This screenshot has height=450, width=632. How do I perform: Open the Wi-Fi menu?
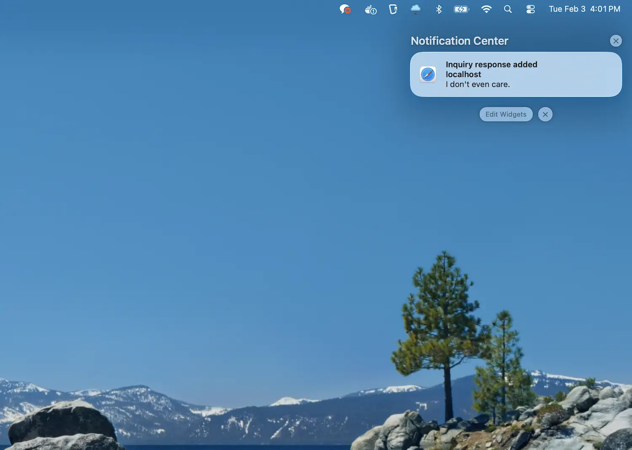(x=486, y=9)
